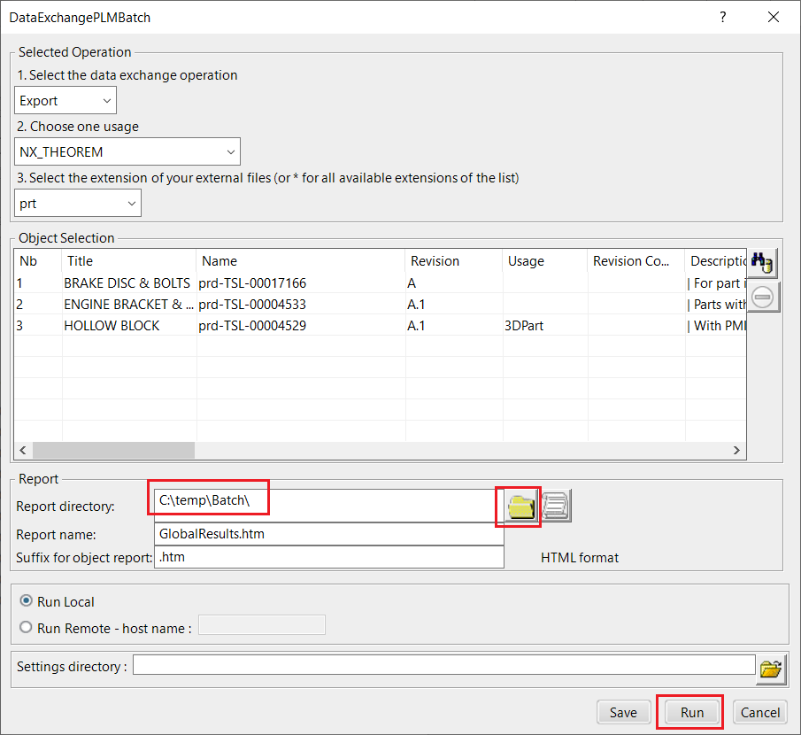Click revision A.1 of HOLLOW BLOCK row
Screen dimensions: 801x735
416,326
